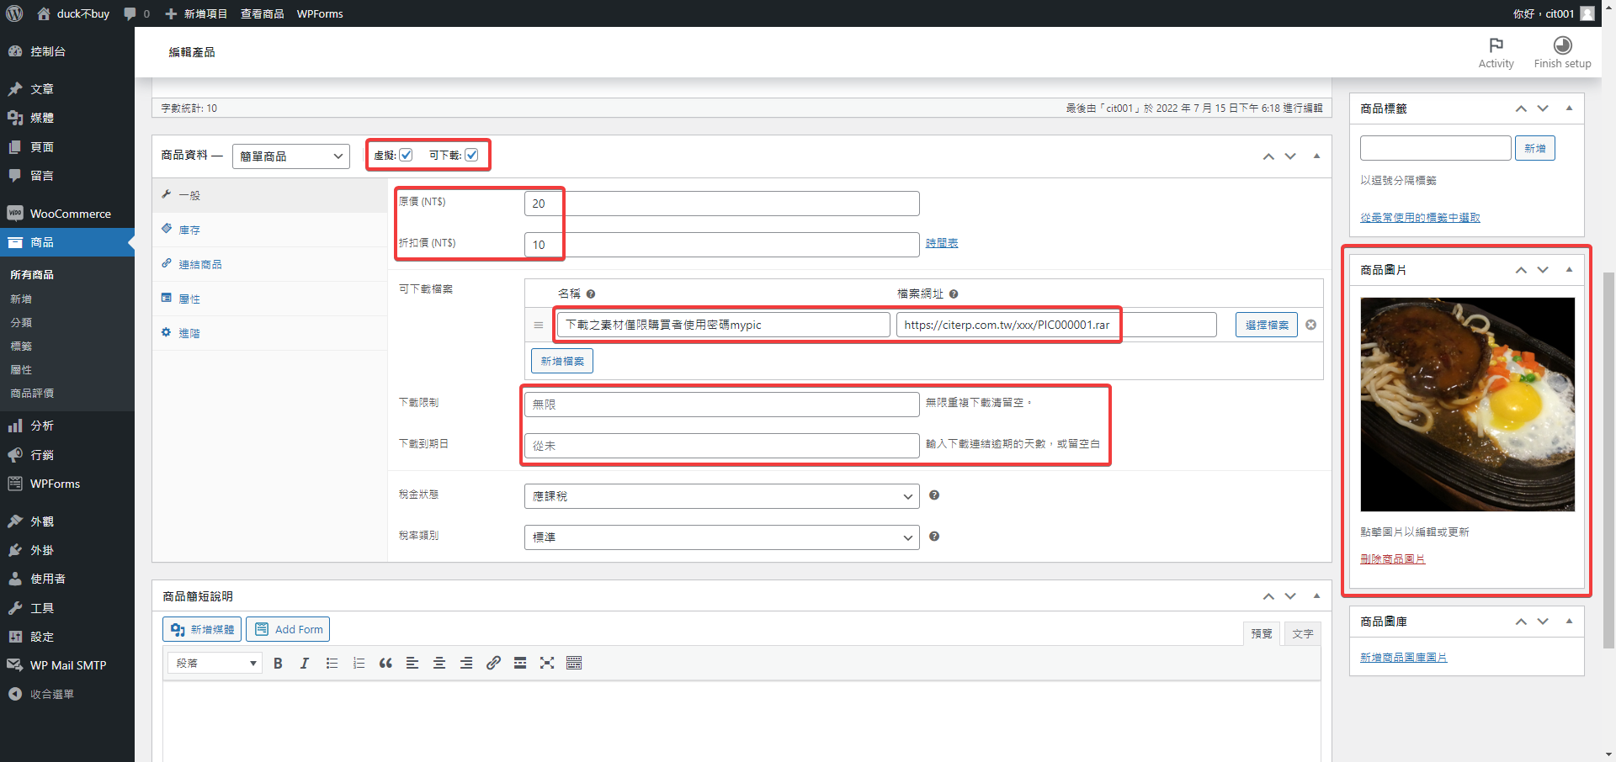This screenshot has height=762, width=1616.
Task: Click the Finish setup progress icon
Action: coord(1562,45)
